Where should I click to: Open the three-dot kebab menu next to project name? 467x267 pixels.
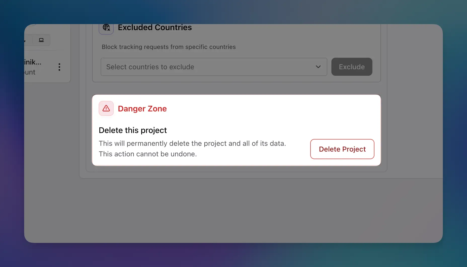59,67
